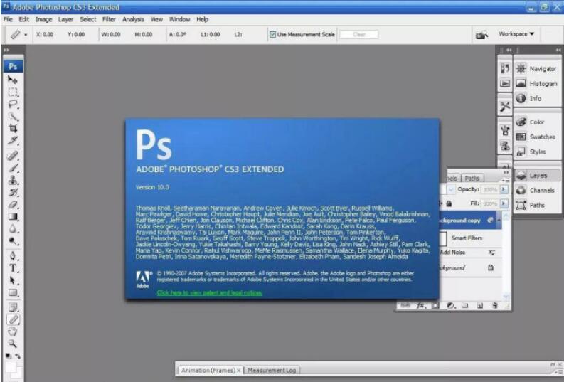Select the Blur tool
564x382 pixels.
(x=13, y=229)
